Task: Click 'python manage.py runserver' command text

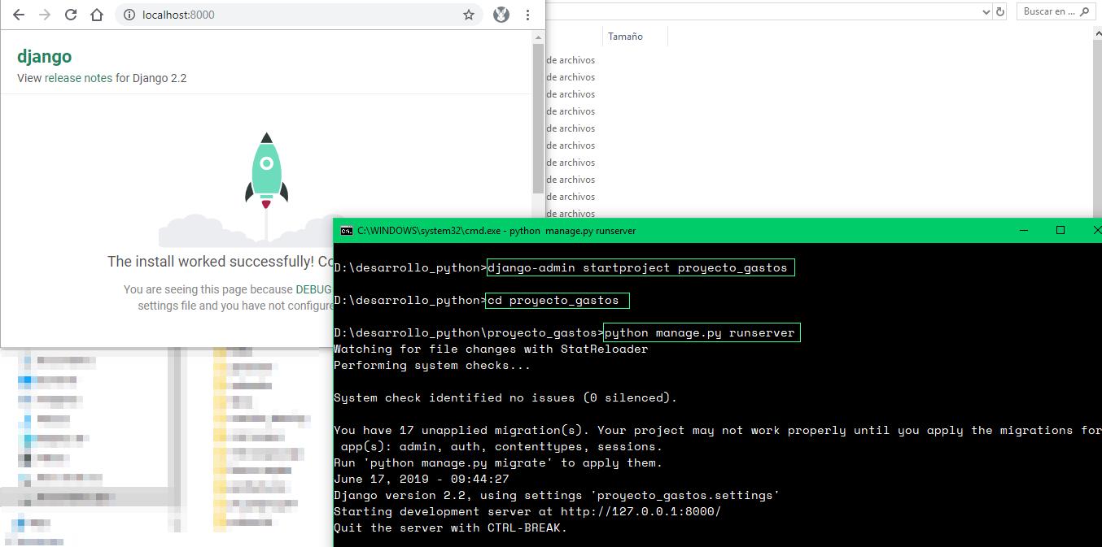Action: coord(702,332)
